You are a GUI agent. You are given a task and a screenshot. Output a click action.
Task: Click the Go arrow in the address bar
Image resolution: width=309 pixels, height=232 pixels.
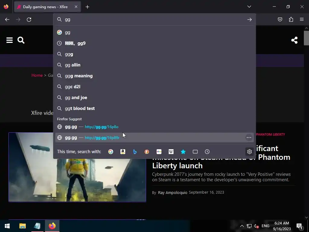[x=250, y=20]
